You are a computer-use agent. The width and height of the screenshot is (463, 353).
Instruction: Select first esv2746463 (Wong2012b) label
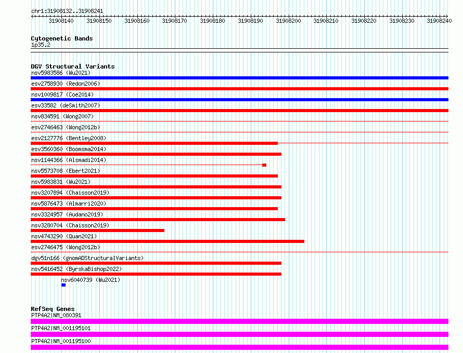coord(66,127)
